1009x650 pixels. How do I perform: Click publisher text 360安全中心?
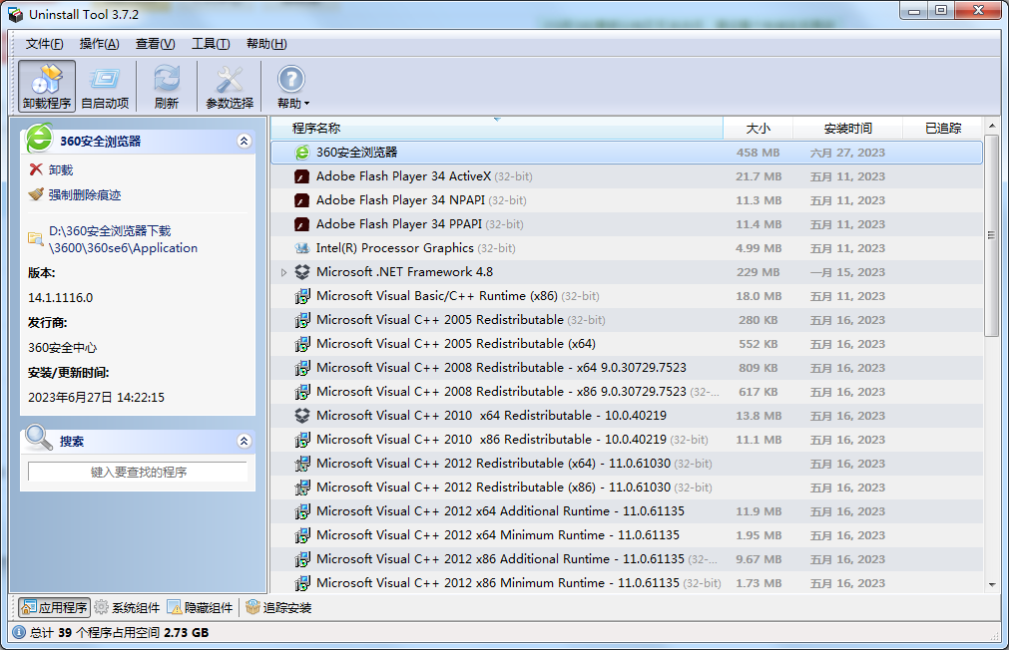pos(63,348)
